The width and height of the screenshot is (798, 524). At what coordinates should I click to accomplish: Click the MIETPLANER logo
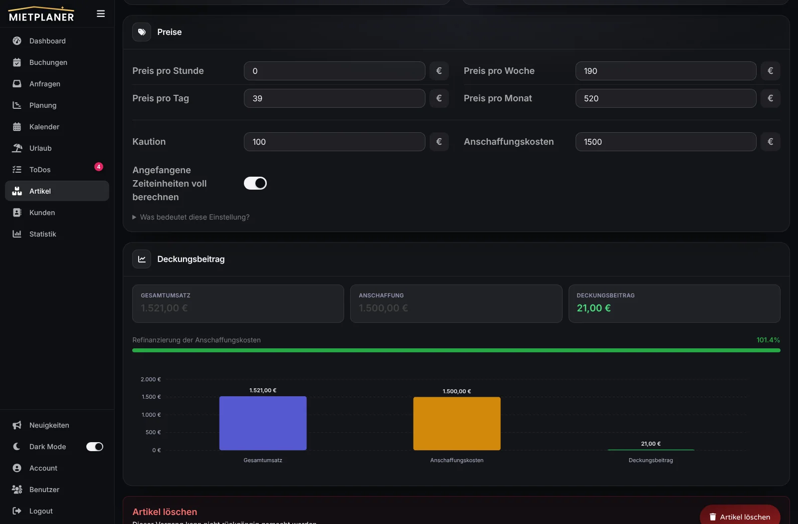[x=41, y=14]
